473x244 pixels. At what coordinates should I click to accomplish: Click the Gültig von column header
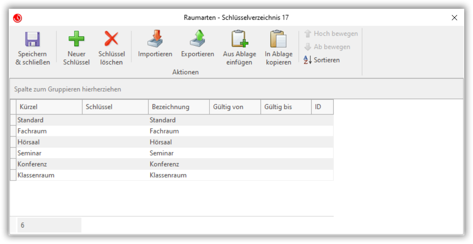pyautogui.click(x=235, y=107)
